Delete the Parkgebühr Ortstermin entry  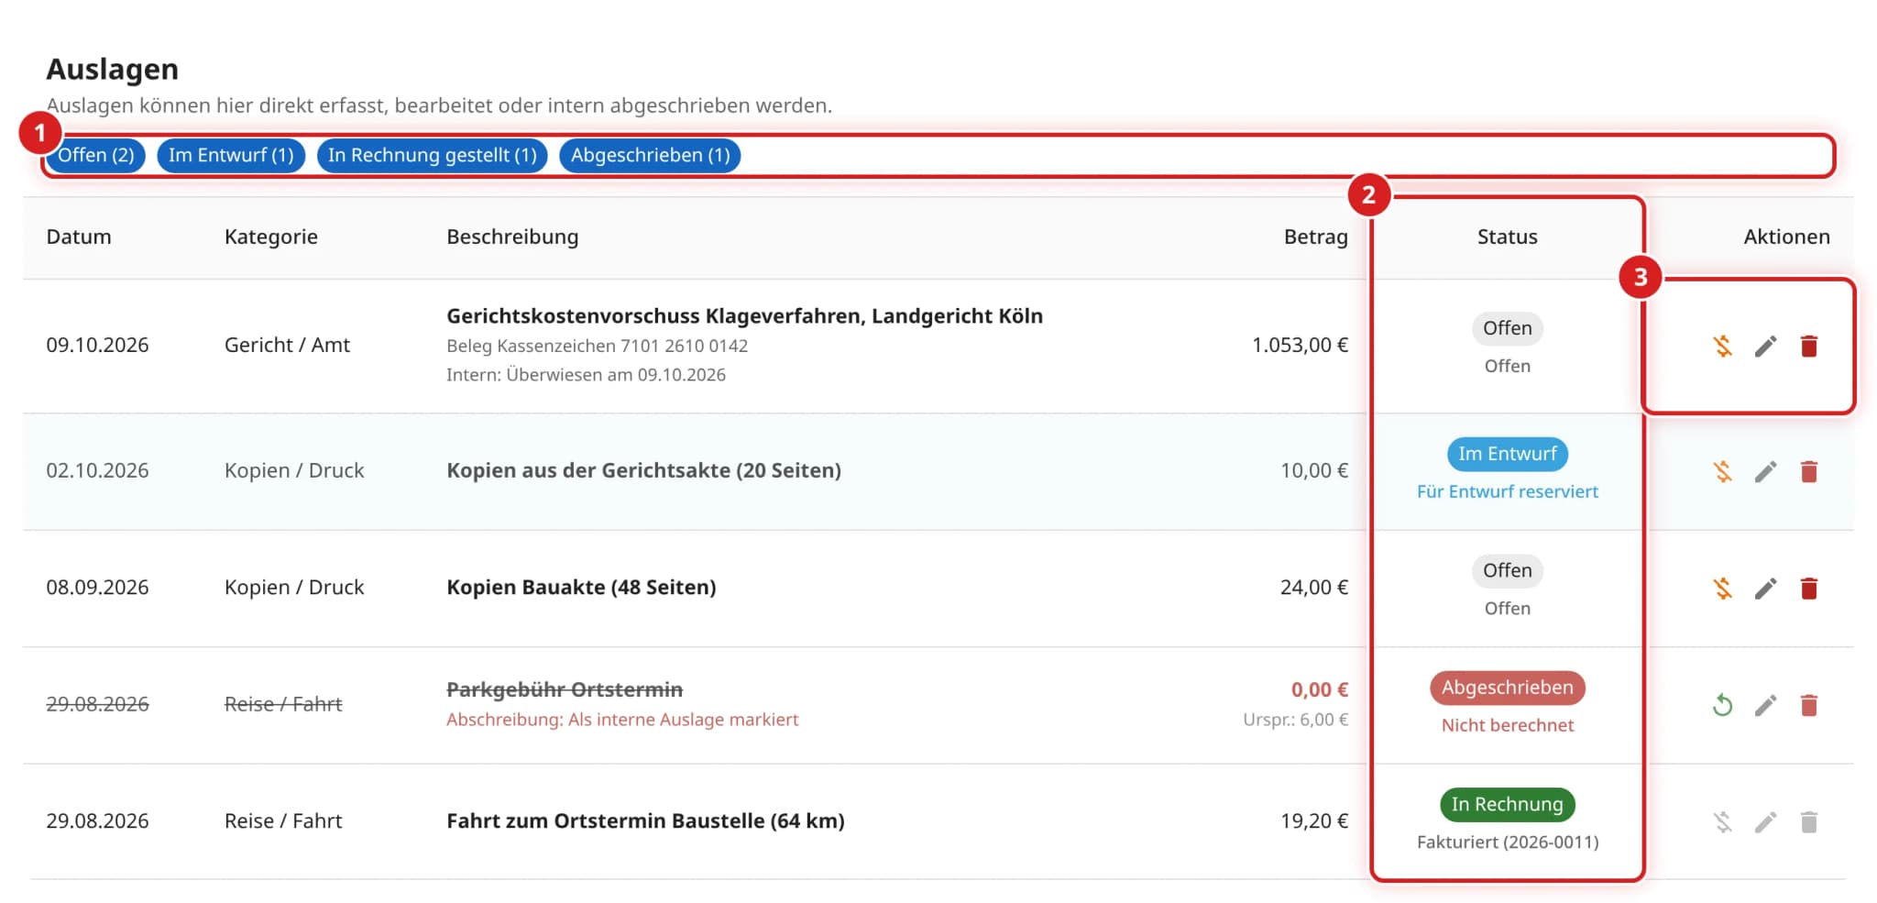1809,705
